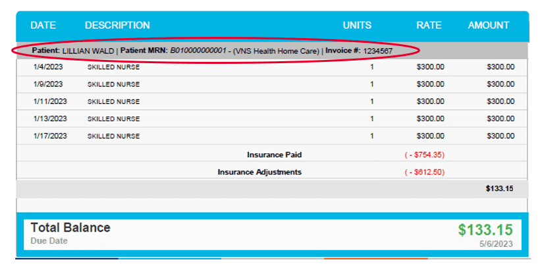Screen dimensions: 540x268
Task: Select the green $133.15 total balance amount
Action: [x=485, y=230]
